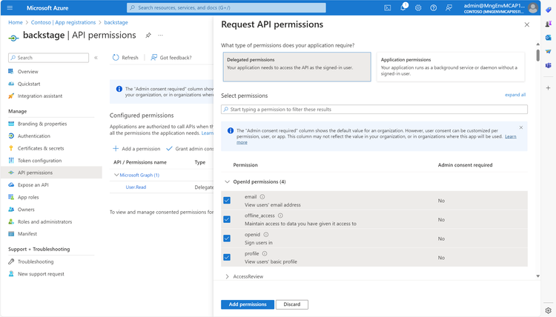This screenshot has height=317, width=556.
Task: Open Certificates & secrets in sidebar
Action: (x=41, y=148)
